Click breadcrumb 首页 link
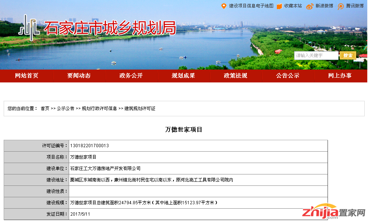Viewport: 368px width, 223px height. click(45, 109)
